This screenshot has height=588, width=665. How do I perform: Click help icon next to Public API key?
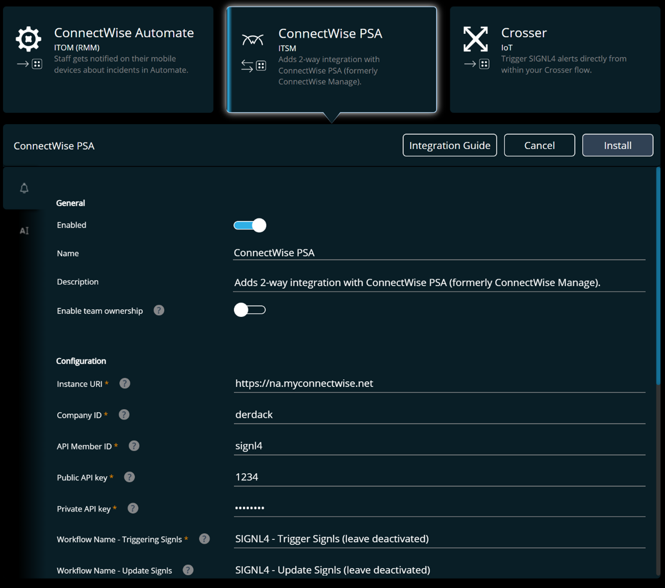point(129,477)
